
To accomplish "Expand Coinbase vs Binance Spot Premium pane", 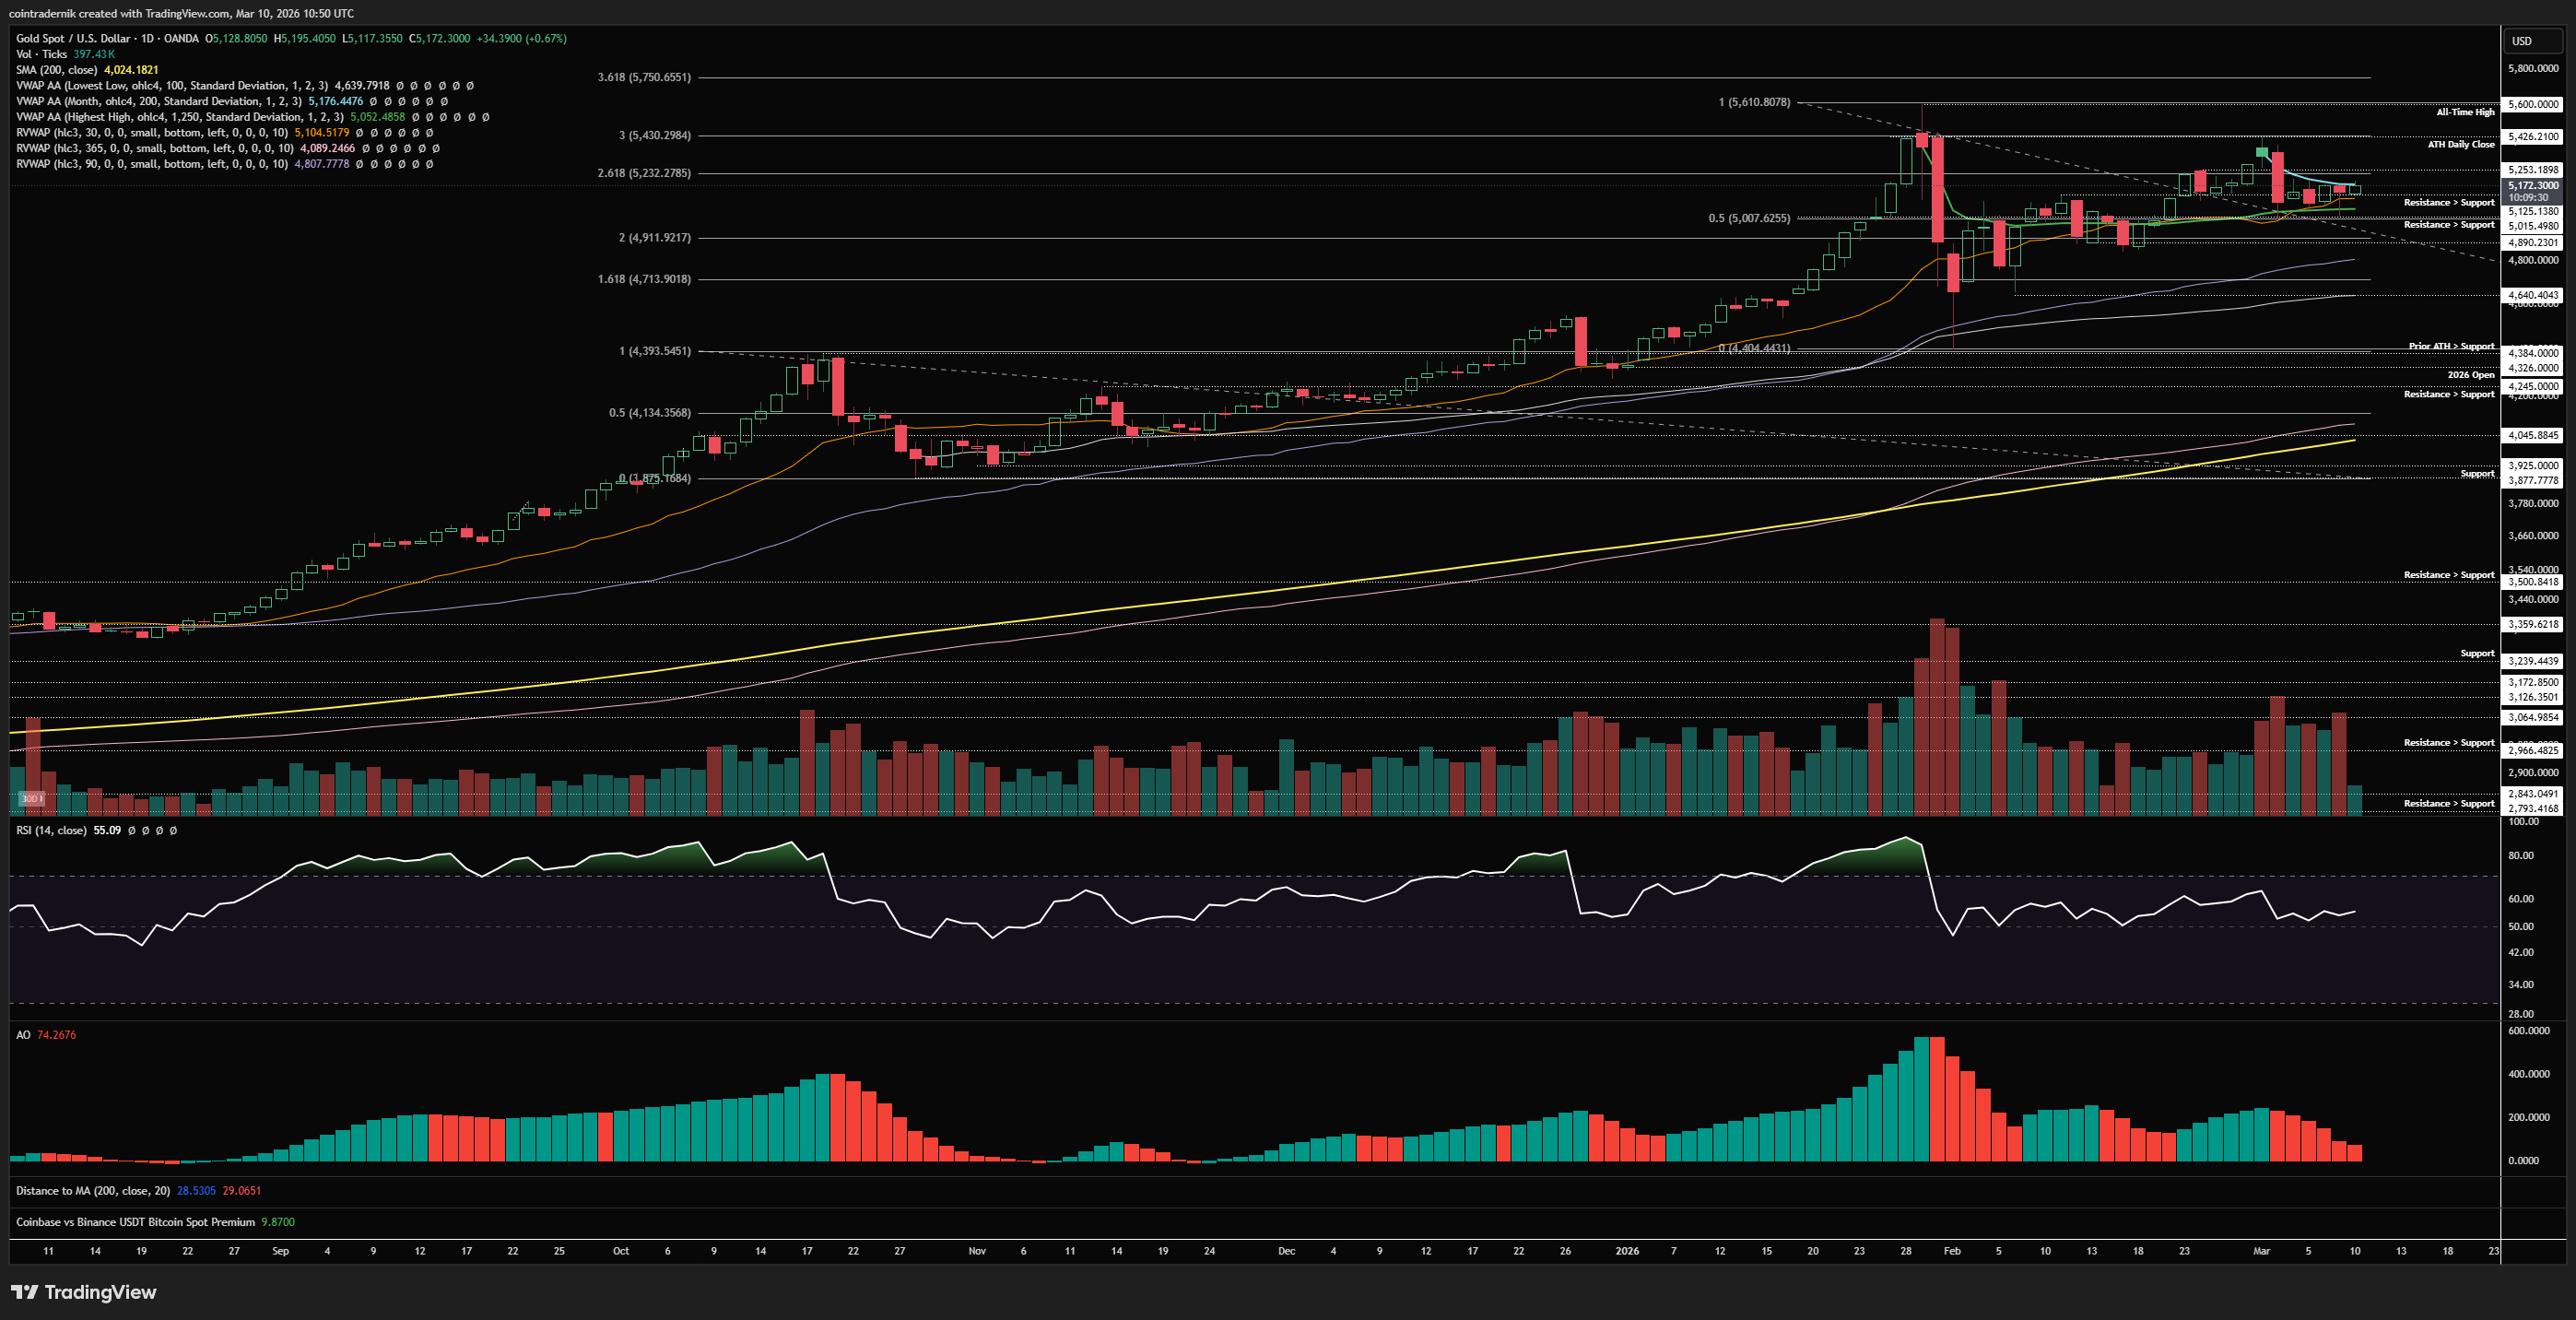I will 135,1222.
